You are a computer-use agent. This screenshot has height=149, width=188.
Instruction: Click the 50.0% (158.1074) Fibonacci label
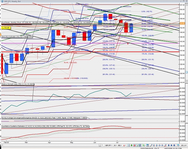point(82,19)
